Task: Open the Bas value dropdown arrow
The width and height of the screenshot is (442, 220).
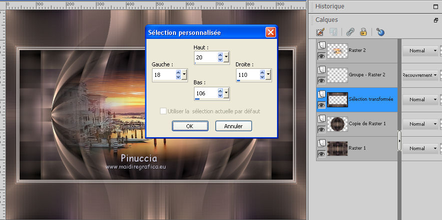Action: pyautogui.click(x=226, y=93)
